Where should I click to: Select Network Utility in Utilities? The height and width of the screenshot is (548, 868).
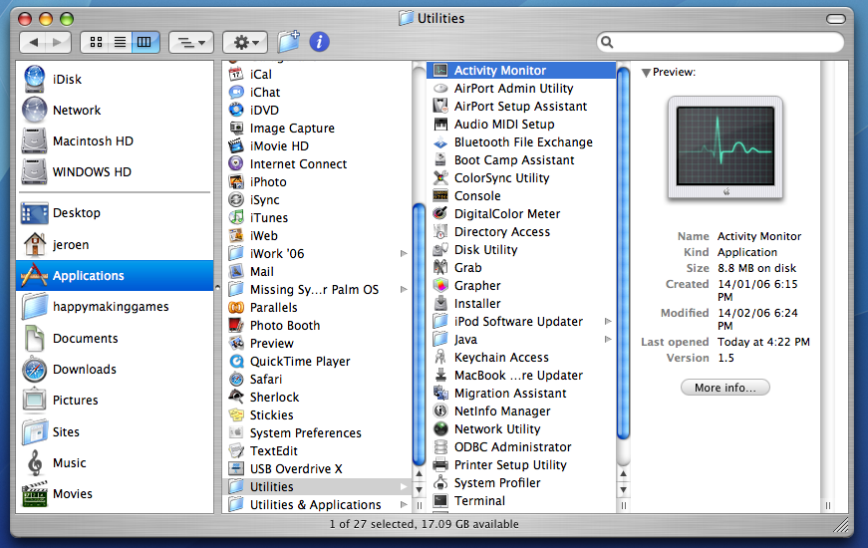pos(521,429)
